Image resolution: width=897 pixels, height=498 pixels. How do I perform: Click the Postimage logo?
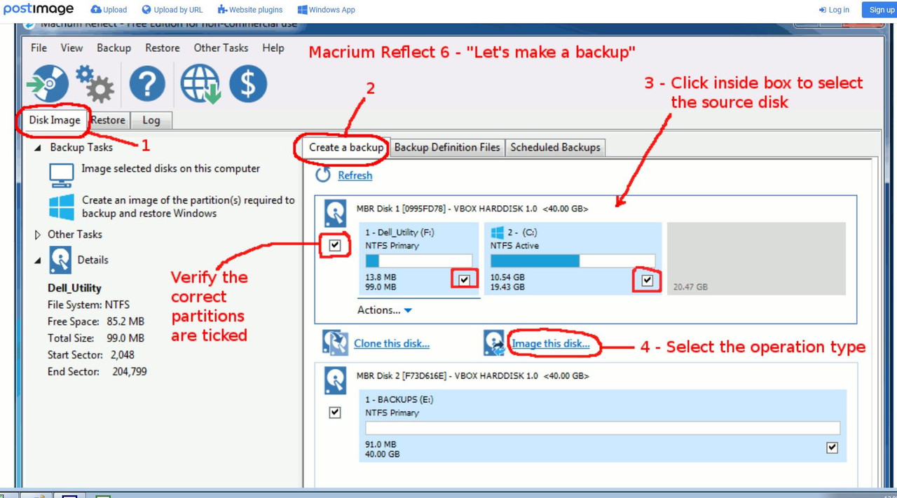[x=39, y=9]
